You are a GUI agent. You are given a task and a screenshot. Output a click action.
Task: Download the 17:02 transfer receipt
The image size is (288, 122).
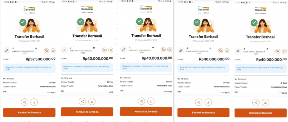coord(151,101)
